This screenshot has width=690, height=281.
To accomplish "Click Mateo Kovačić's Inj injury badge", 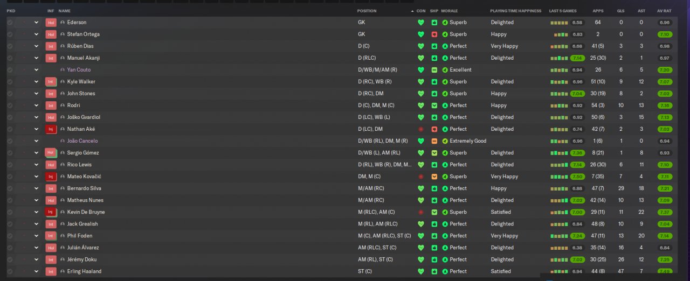I will (51, 177).
